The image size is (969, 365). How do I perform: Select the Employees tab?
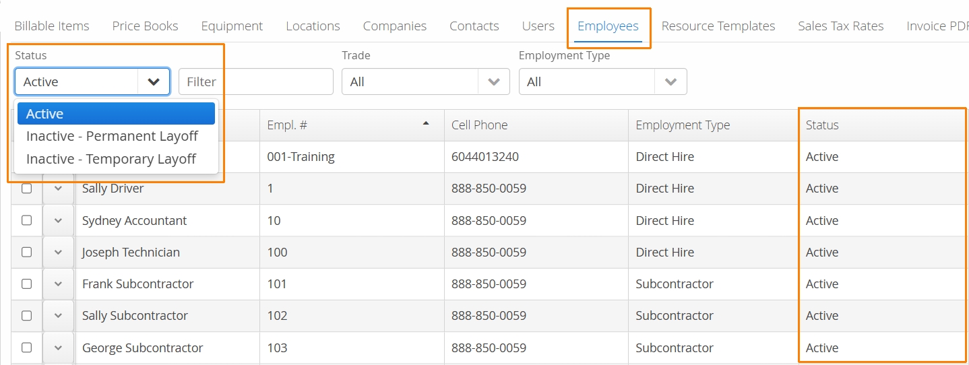tap(608, 26)
